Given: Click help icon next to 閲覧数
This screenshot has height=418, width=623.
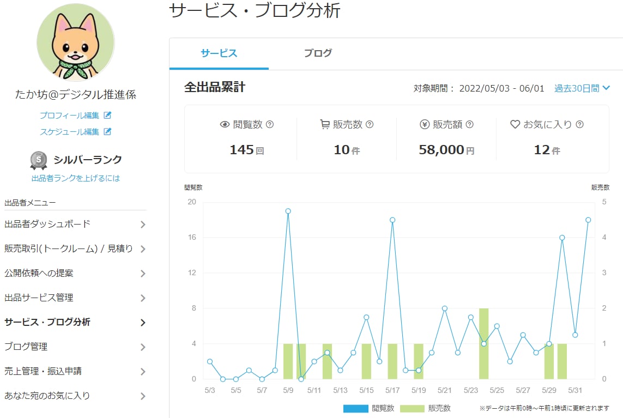Looking at the screenshot, I should 270,124.
